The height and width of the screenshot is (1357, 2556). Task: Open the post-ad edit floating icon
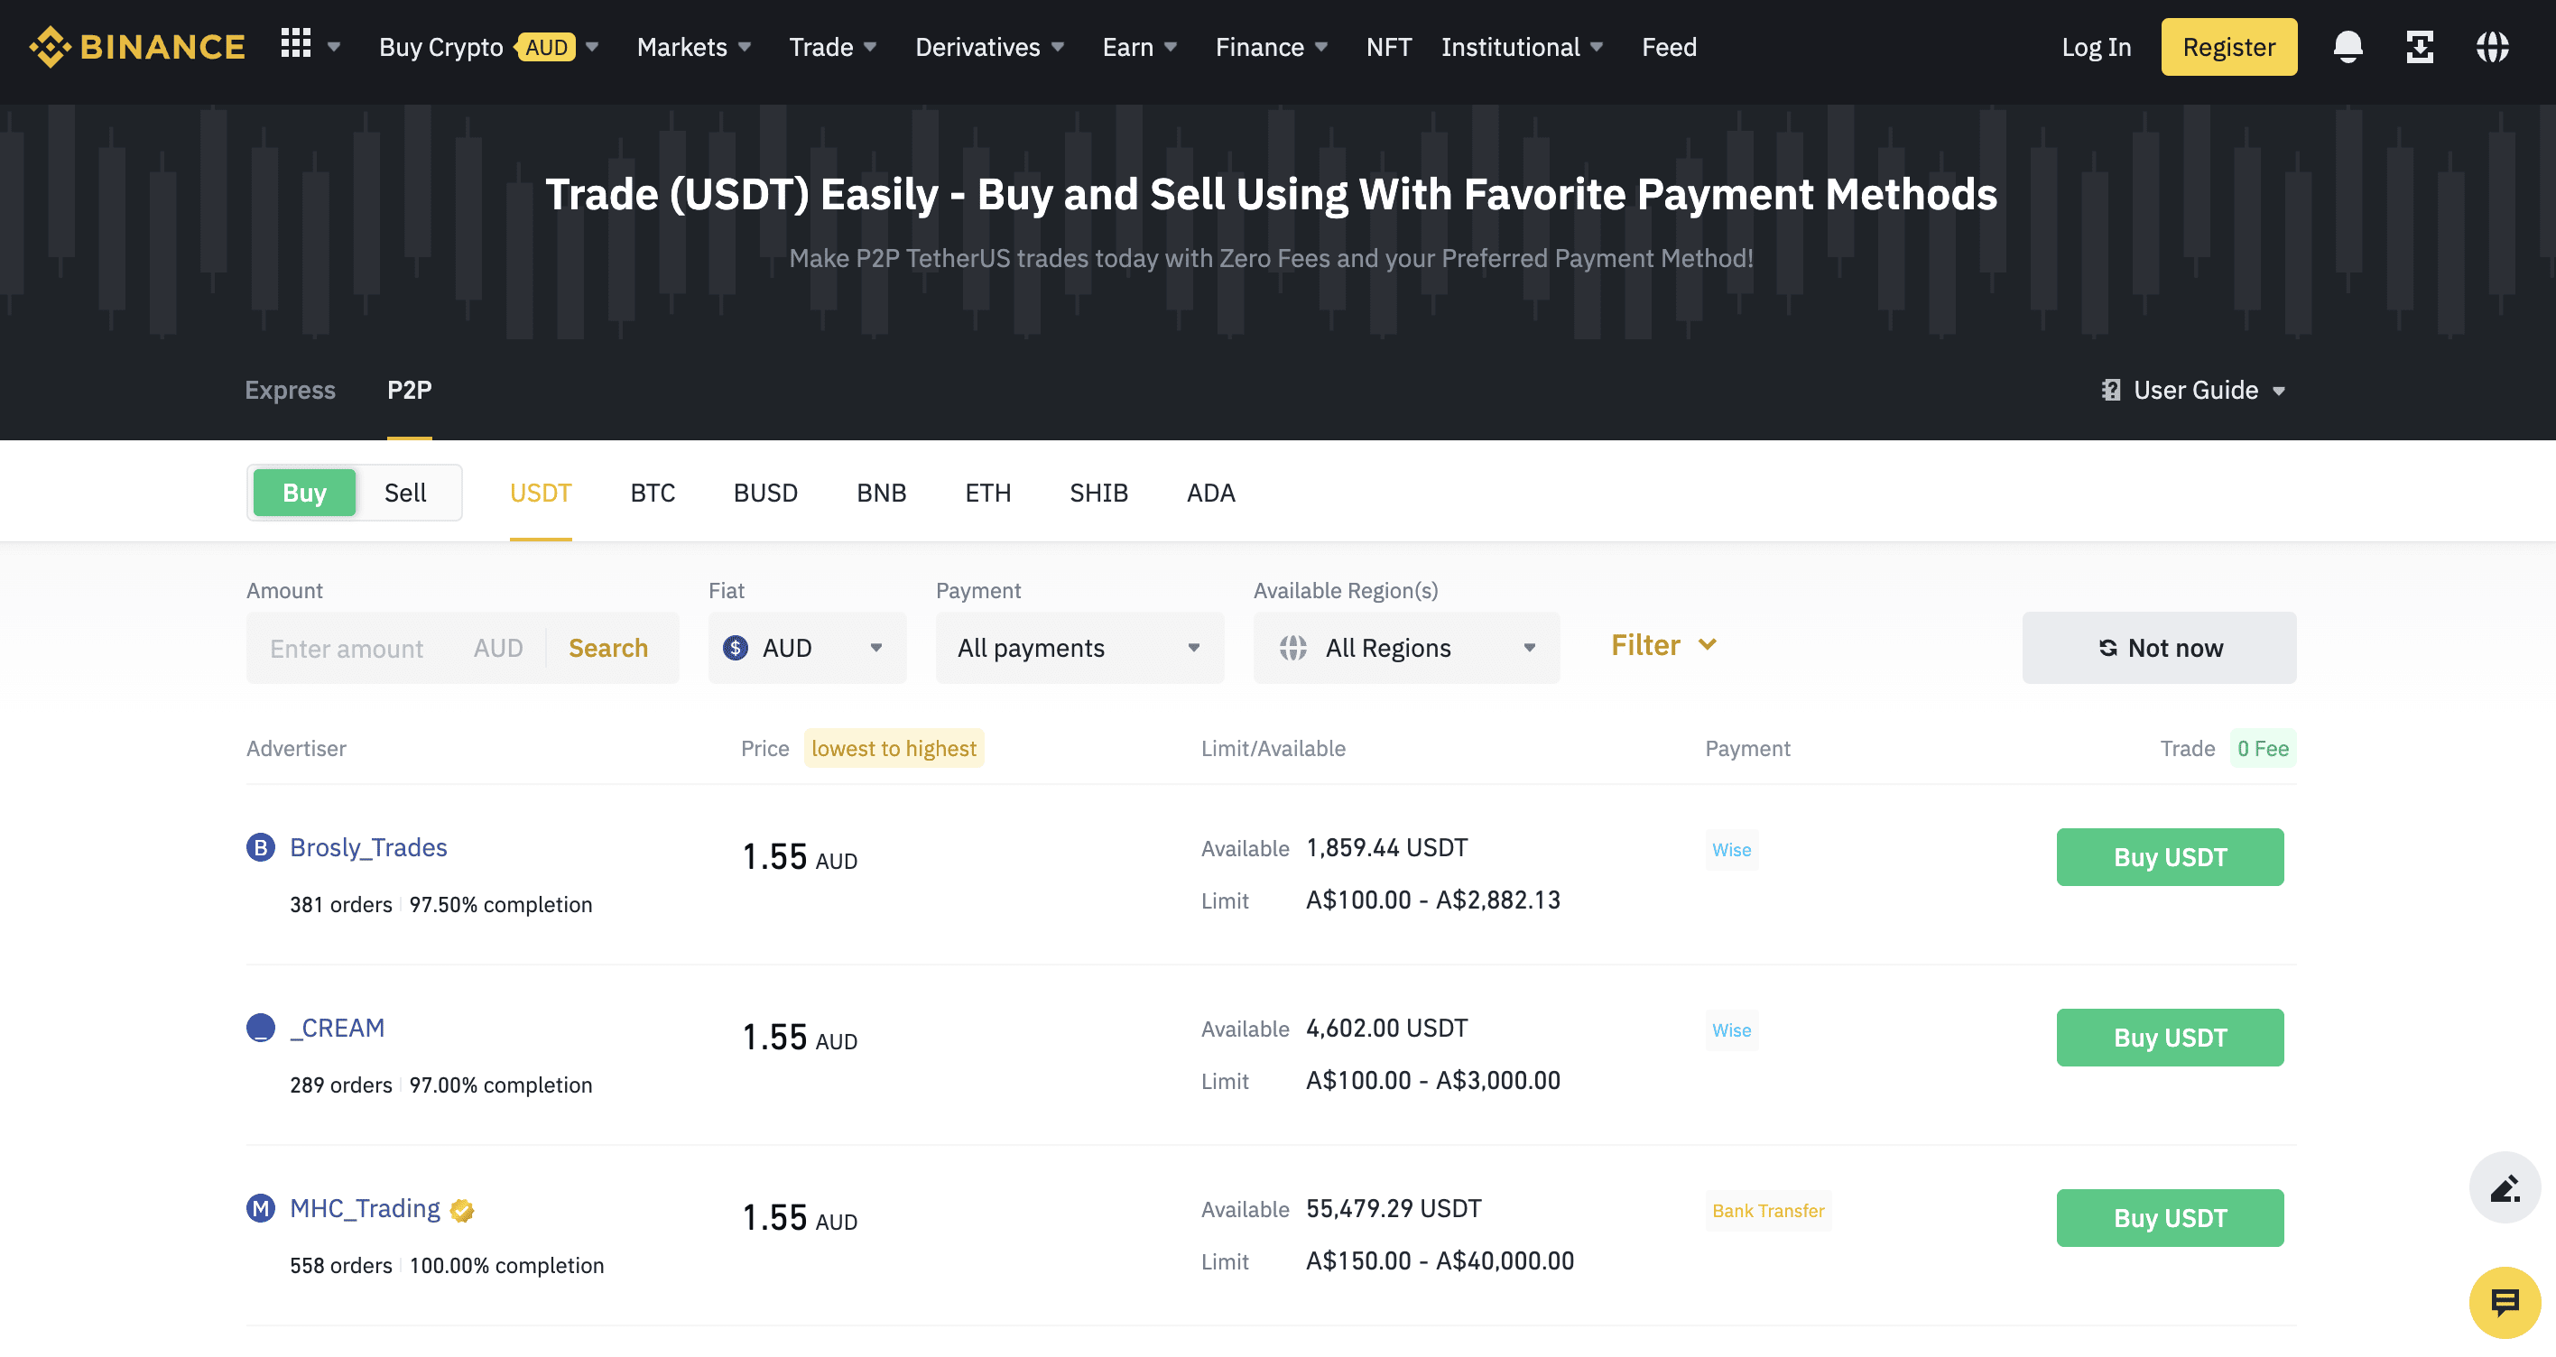[x=2505, y=1187]
